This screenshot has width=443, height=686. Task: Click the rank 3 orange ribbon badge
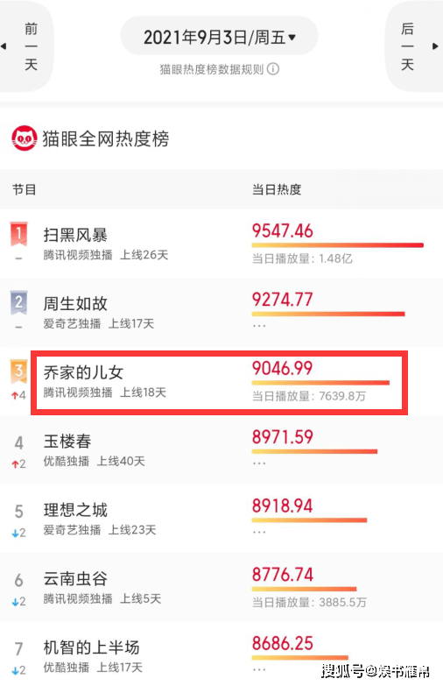(x=18, y=371)
